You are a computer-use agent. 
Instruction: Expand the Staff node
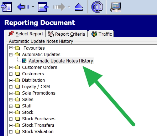(11, 106)
